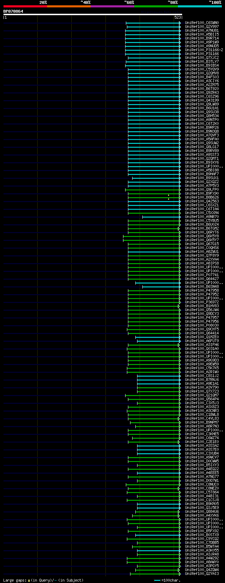Screen dimensions: 225x583
Task: Select label UniRef100_B9N3Q8
Action: coord(202,132)
